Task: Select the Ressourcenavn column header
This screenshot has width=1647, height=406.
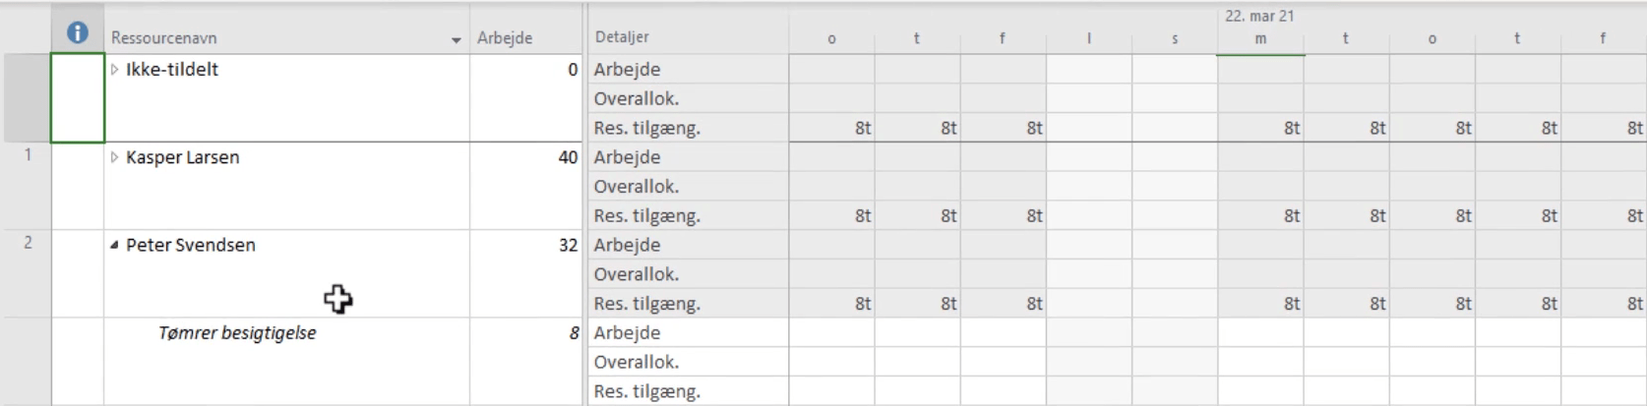Action: 287,37
